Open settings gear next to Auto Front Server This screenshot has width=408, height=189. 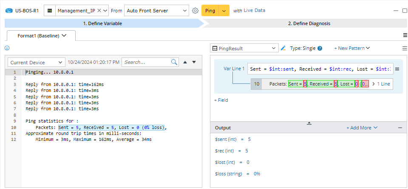pyautogui.click(x=195, y=11)
